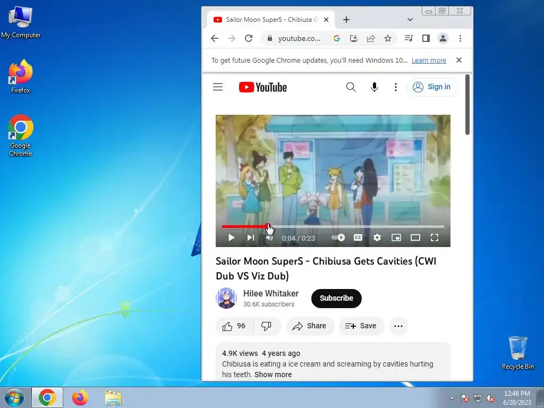The width and height of the screenshot is (544, 408).
Task: Open a new Chrome tab
Action: click(x=346, y=20)
